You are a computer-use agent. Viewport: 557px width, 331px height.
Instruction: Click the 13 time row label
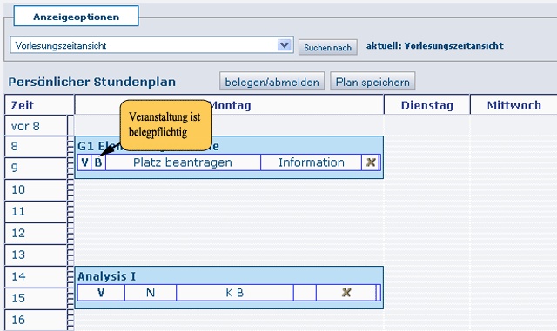point(36,255)
